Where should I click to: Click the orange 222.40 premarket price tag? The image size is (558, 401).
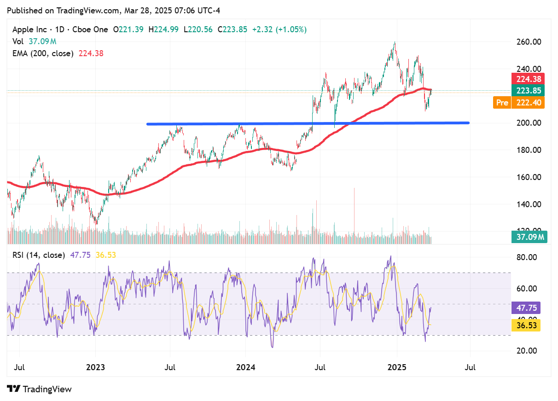(x=528, y=102)
